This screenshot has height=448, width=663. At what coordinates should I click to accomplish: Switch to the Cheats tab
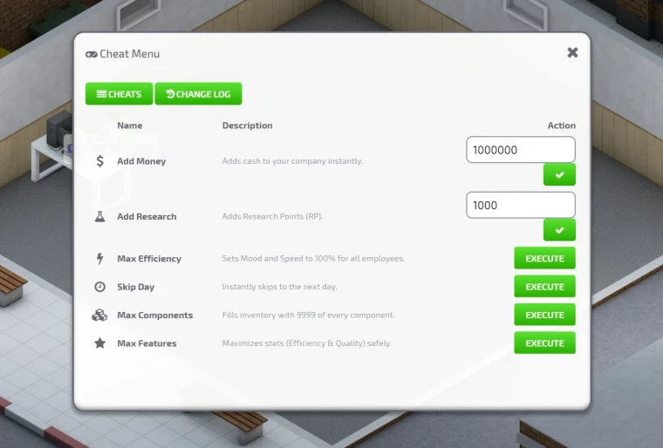click(119, 94)
